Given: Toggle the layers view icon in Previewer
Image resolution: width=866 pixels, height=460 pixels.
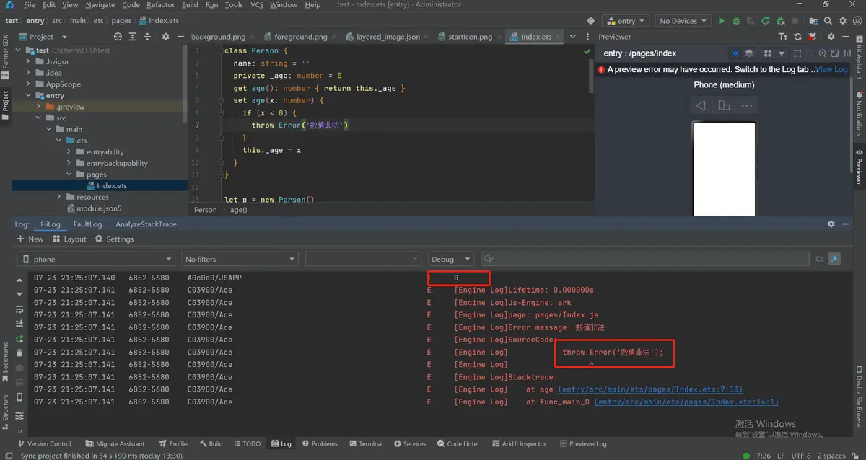Looking at the screenshot, I should pos(749,53).
